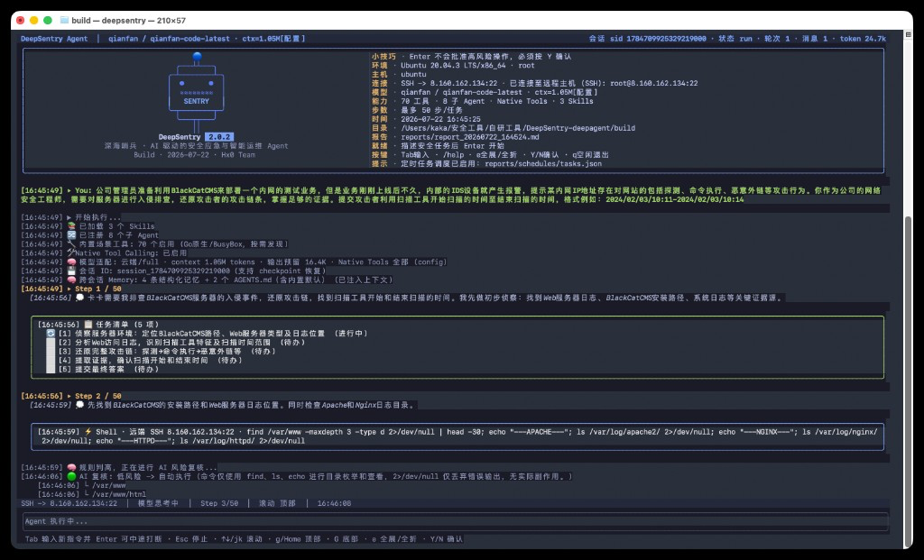
Task: Click the folder icon in the window title bar
Action: click(x=64, y=20)
